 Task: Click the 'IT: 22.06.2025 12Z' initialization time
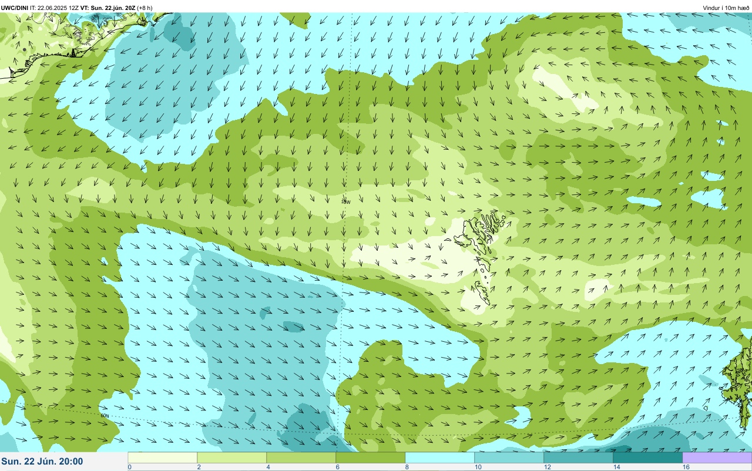[54, 8]
